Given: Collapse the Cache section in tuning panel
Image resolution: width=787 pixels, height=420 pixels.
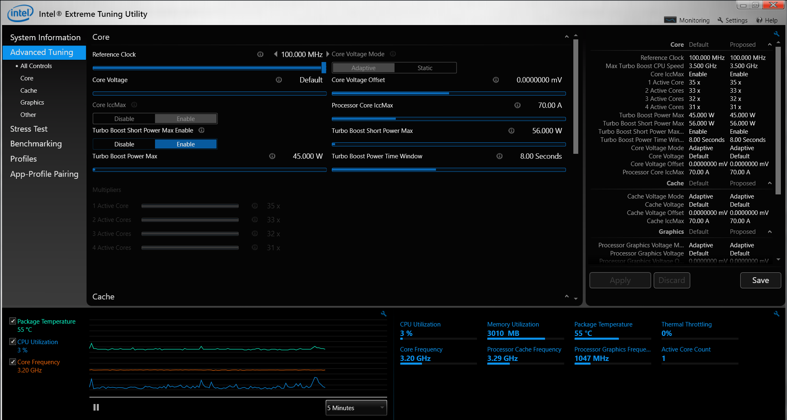Looking at the screenshot, I should [567, 296].
